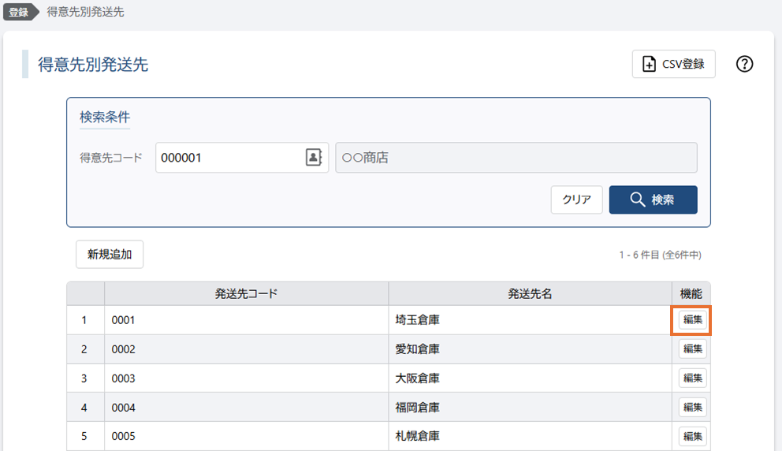Click the ○○商店 customer name field

pos(516,158)
